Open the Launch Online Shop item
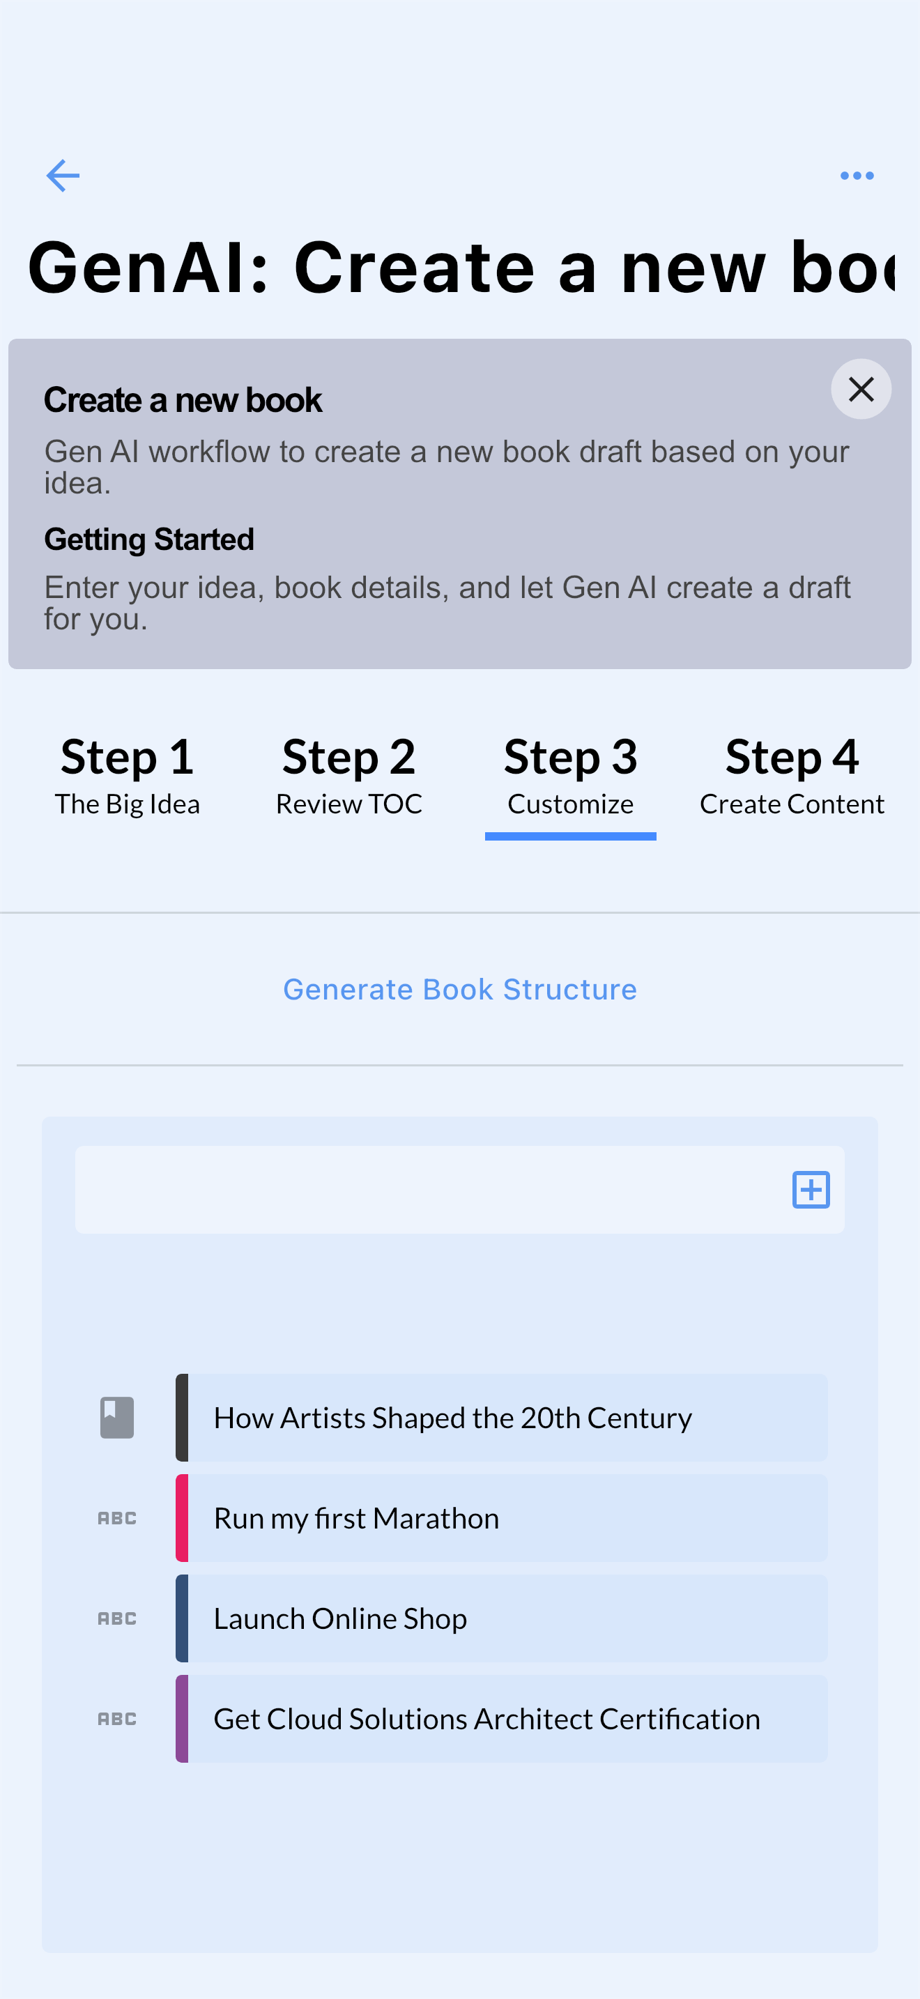Screen dimensions: 920x1999 508,1618
